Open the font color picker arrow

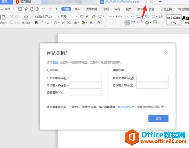coord(94,23)
